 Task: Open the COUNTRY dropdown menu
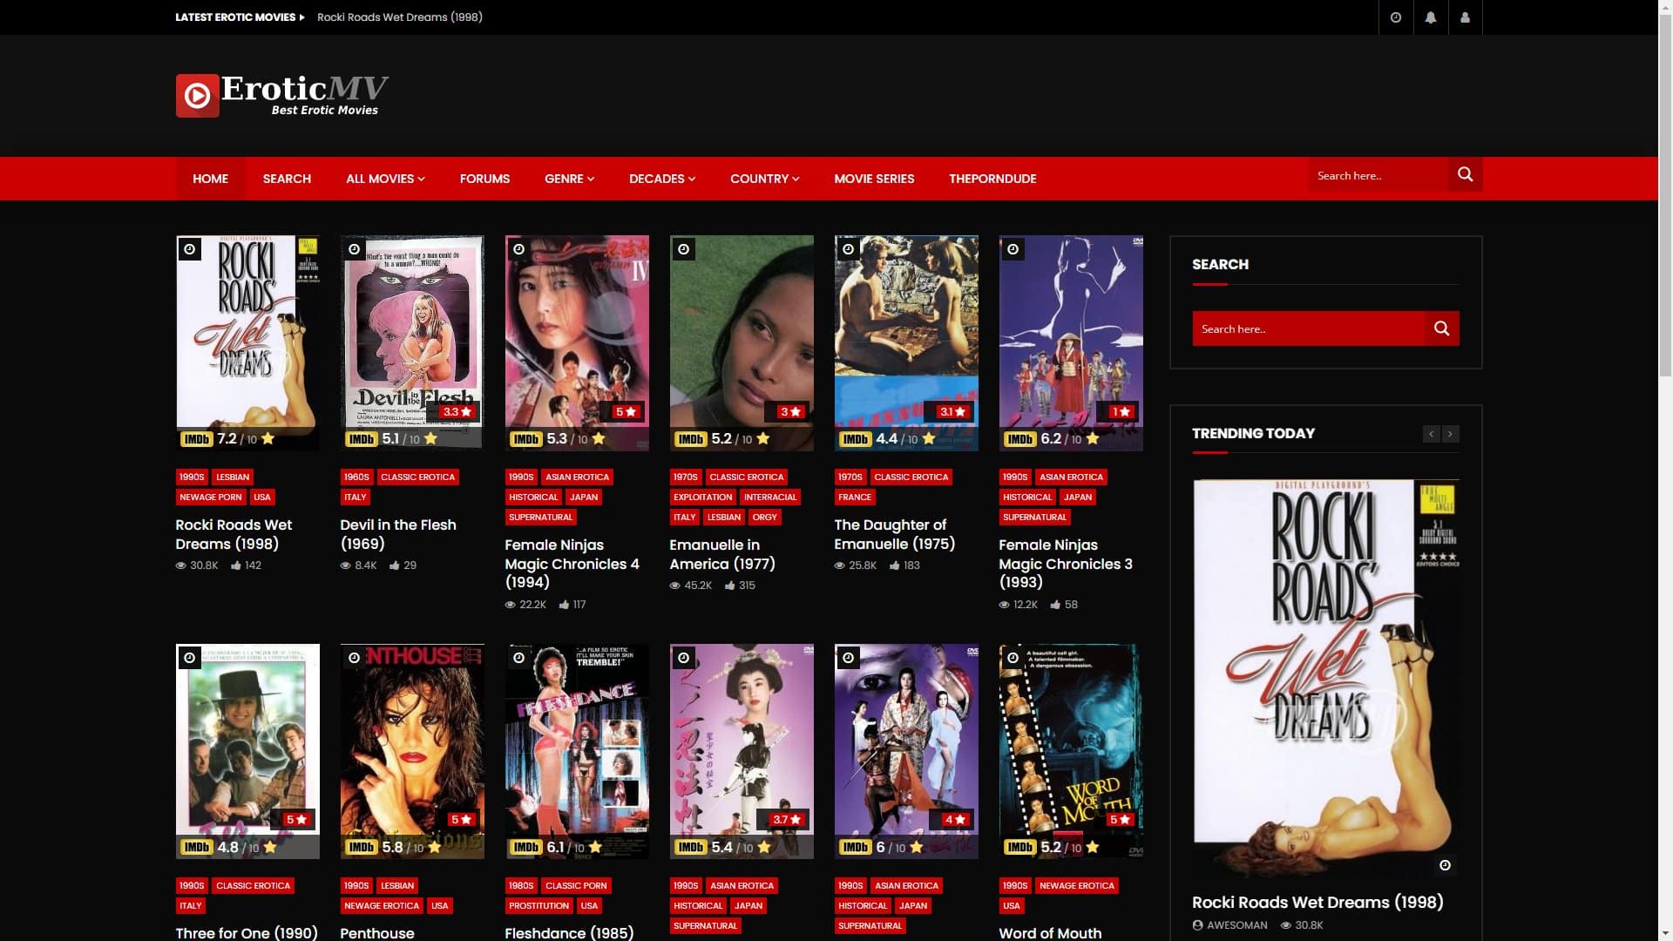pyautogui.click(x=764, y=179)
